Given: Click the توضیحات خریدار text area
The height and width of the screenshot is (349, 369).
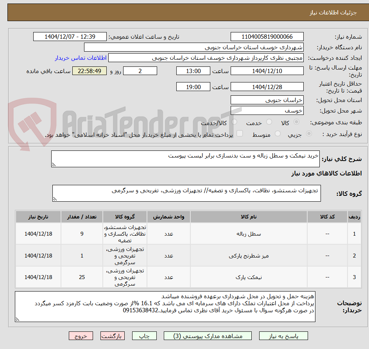Looking at the screenshot, I should [165, 306].
